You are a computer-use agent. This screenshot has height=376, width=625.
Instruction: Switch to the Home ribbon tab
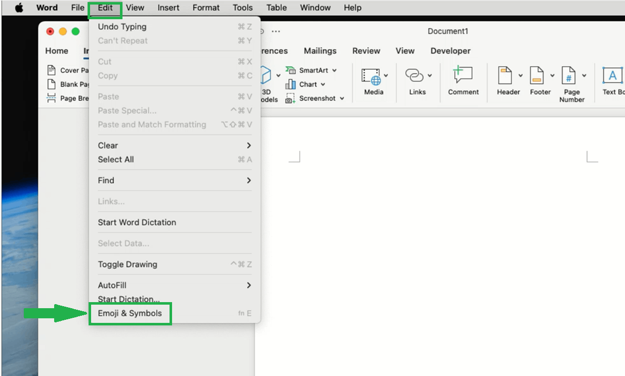point(57,51)
